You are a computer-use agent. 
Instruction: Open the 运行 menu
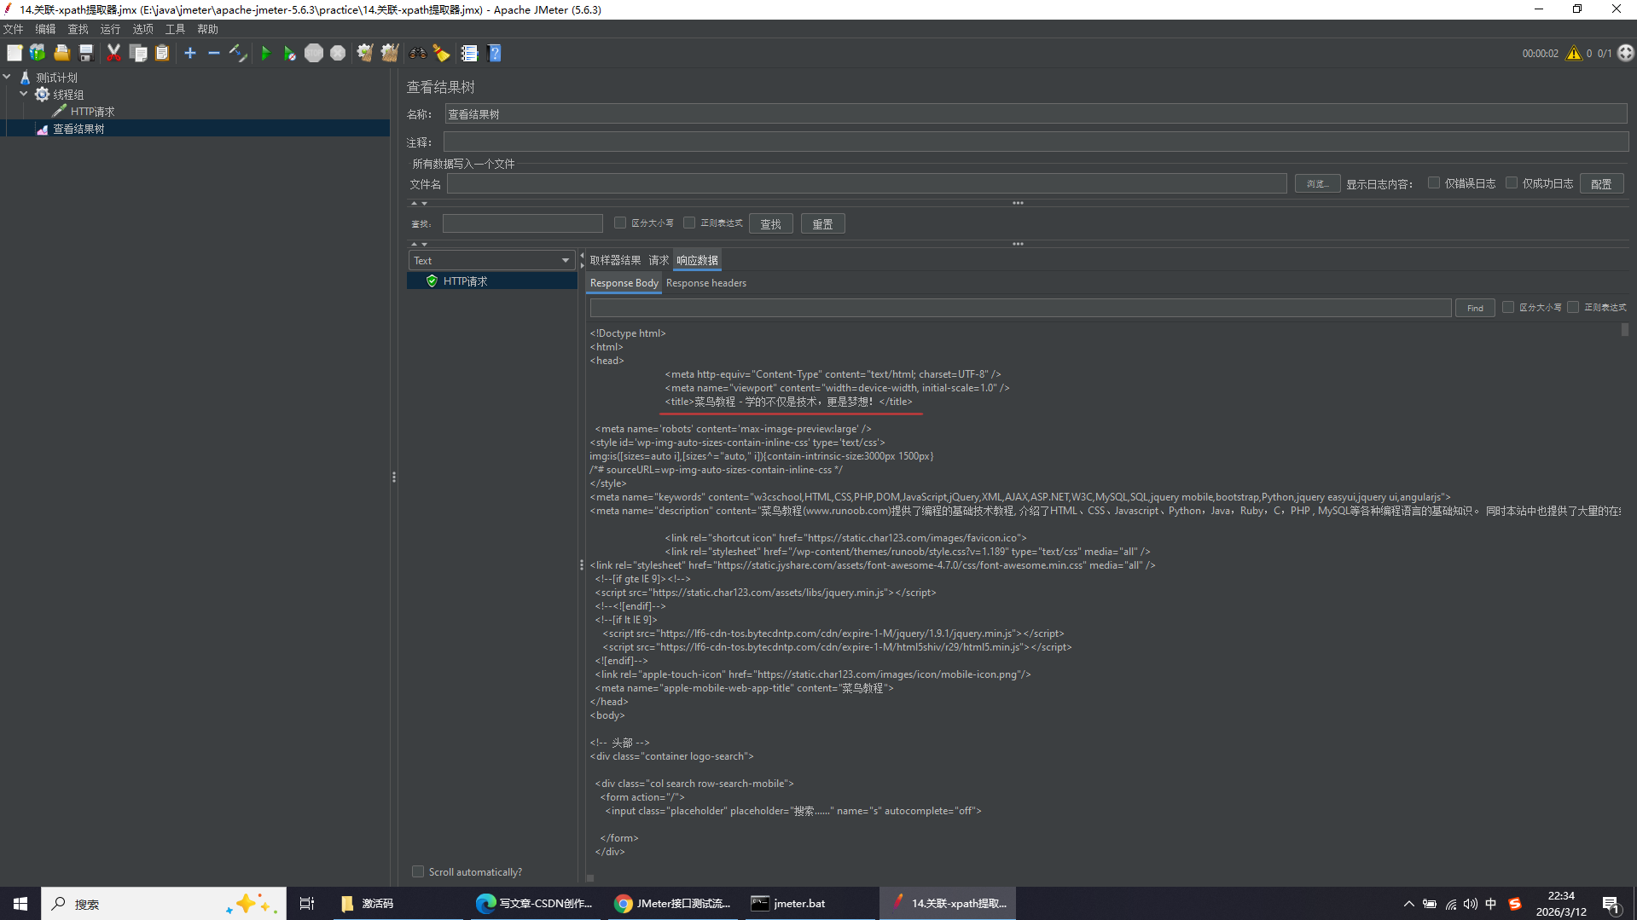[x=111, y=29]
